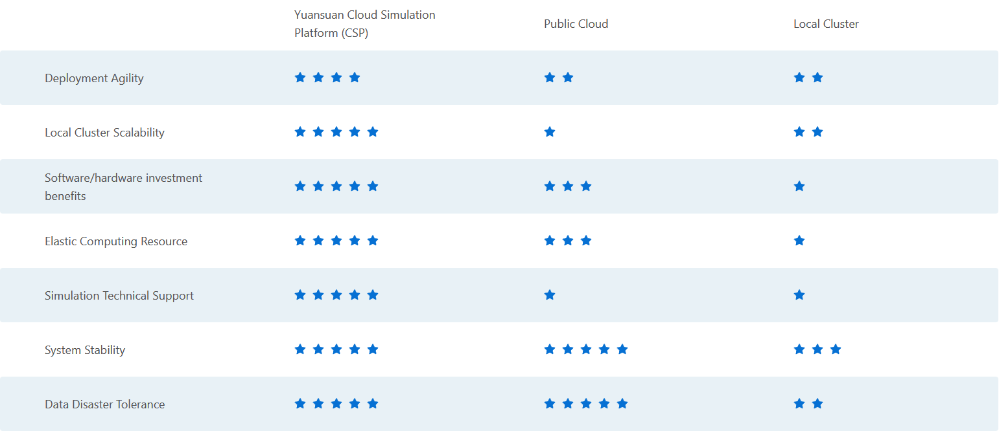Select the Data Disaster Tolerance row label
Screen dimensions: 999x431
(104, 404)
